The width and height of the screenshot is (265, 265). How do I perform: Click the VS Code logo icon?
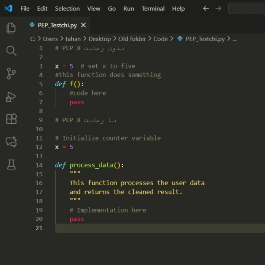point(8,8)
